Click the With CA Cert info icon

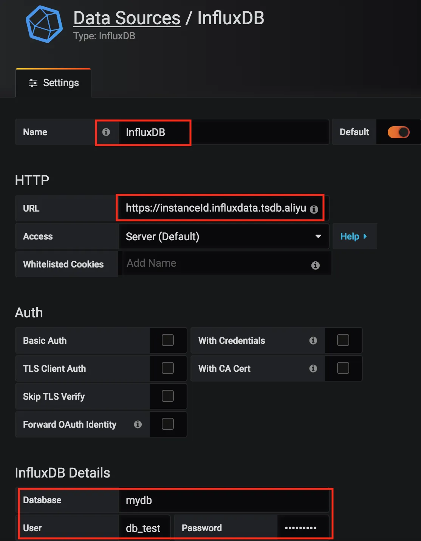[x=313, y=368]
